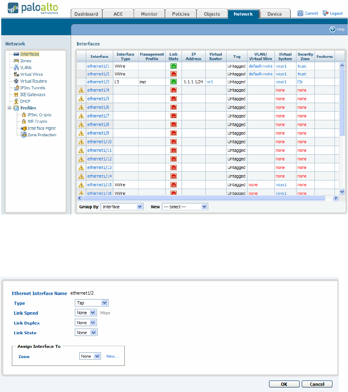Click the VLANs icon in the Network tree
The width and height of the screenshot is (348, 392).
(x=16, y=68)
